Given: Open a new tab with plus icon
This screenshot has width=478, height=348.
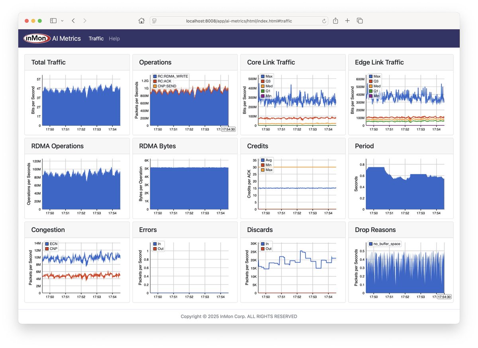Looking at the screenshot, I should [x=347, y=21].
